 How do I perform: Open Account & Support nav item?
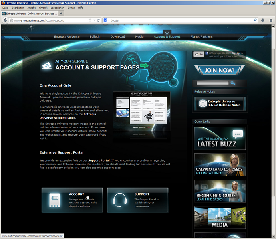(x=167, y=36)
